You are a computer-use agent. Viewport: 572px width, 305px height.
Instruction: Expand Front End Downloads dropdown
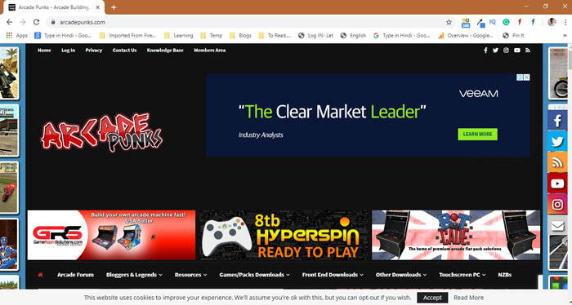point(333,275)
